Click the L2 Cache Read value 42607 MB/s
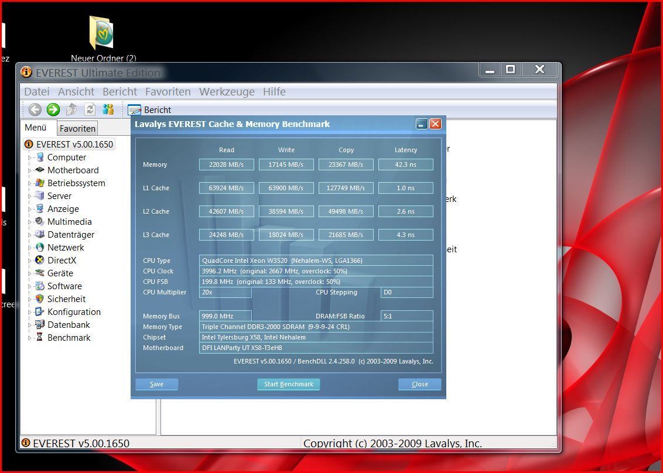The width and height of the screenshot is (663, 473). point(227,211)
